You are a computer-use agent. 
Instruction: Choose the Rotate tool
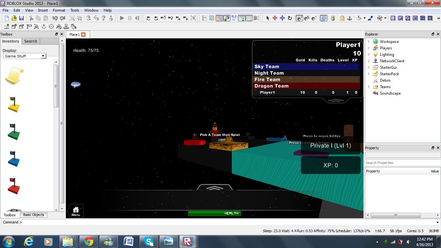[290, 18]
